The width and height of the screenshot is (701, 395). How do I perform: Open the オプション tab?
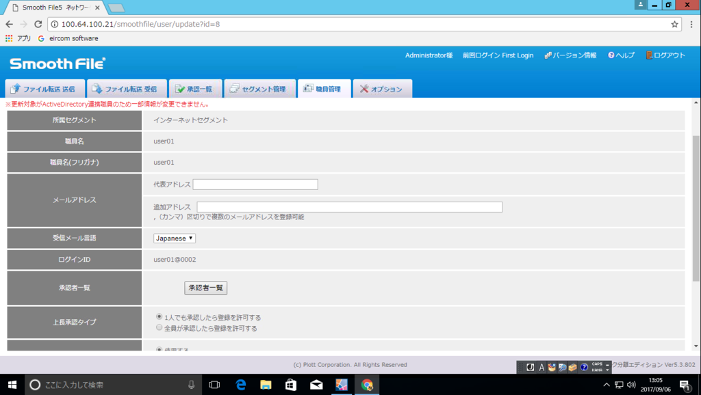pos(382,87)
